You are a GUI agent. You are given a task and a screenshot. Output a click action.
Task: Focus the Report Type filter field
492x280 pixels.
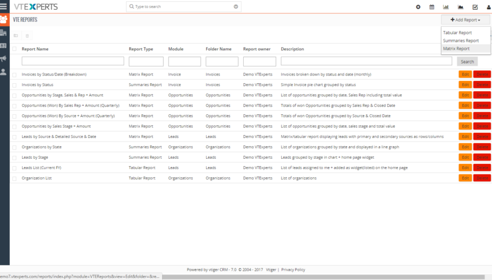coord(146,61)
